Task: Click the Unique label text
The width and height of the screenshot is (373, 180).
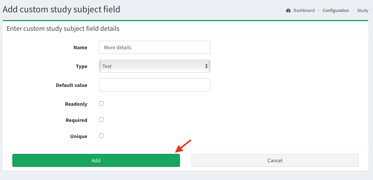Action: [x=79, y=136]
